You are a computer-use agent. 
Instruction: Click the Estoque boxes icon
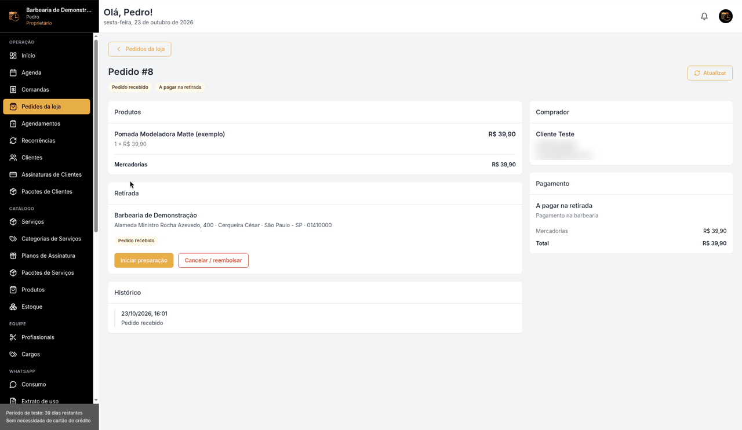13,307
